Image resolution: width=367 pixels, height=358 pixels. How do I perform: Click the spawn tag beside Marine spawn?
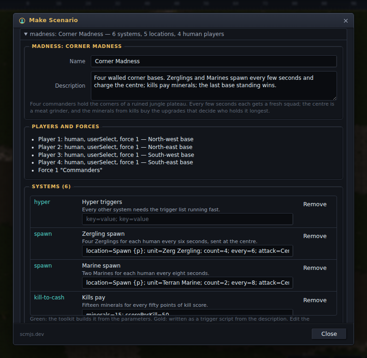43,266
